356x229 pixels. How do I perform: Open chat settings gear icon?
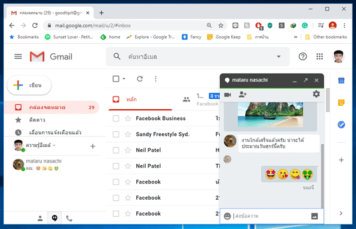click(317, 94)
